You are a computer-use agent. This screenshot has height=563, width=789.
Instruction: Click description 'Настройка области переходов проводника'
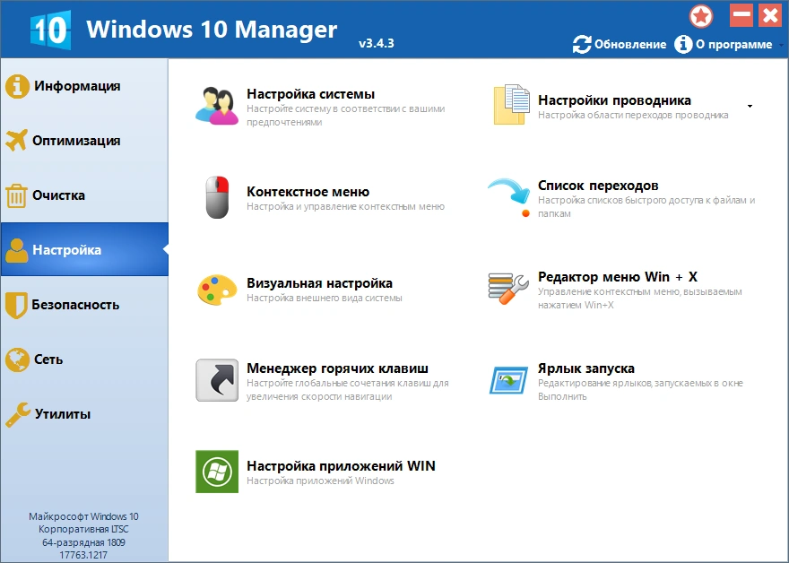(x=633, y=115)
